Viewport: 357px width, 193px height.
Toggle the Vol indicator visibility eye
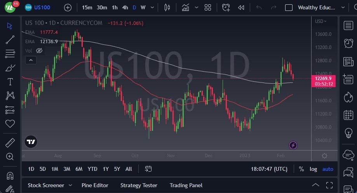pyautogui.click(x=39, y=51)
